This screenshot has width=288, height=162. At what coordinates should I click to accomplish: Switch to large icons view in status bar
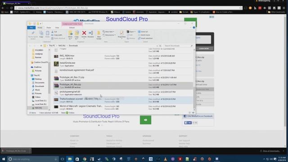pyautogui.click(x=193, y=112)
